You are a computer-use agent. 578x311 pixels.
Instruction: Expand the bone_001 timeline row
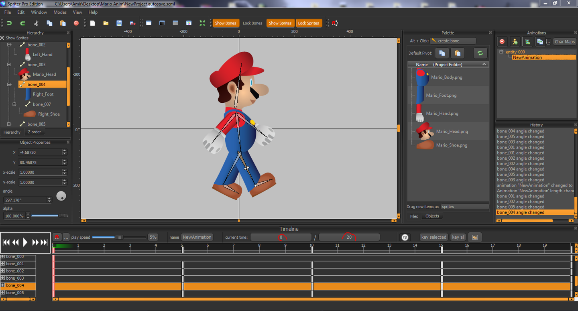pos(3,264)
